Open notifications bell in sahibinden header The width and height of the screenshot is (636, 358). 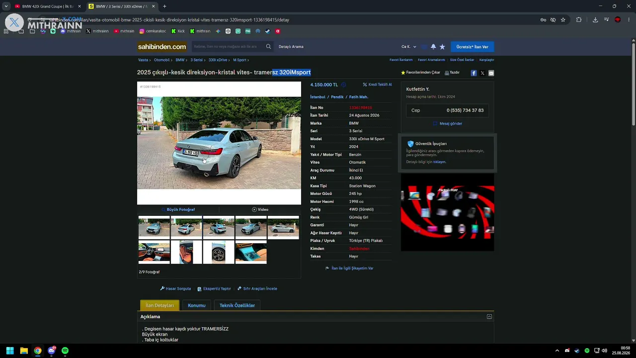433,47
